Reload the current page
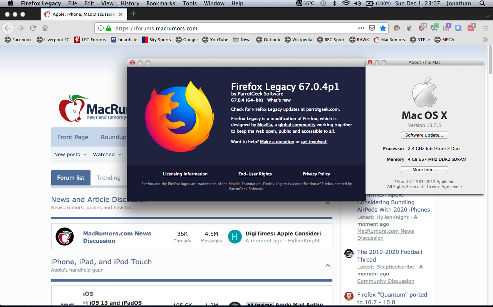Image resolution: width=493 pixels, height=307 pixels. pos(33,28)
